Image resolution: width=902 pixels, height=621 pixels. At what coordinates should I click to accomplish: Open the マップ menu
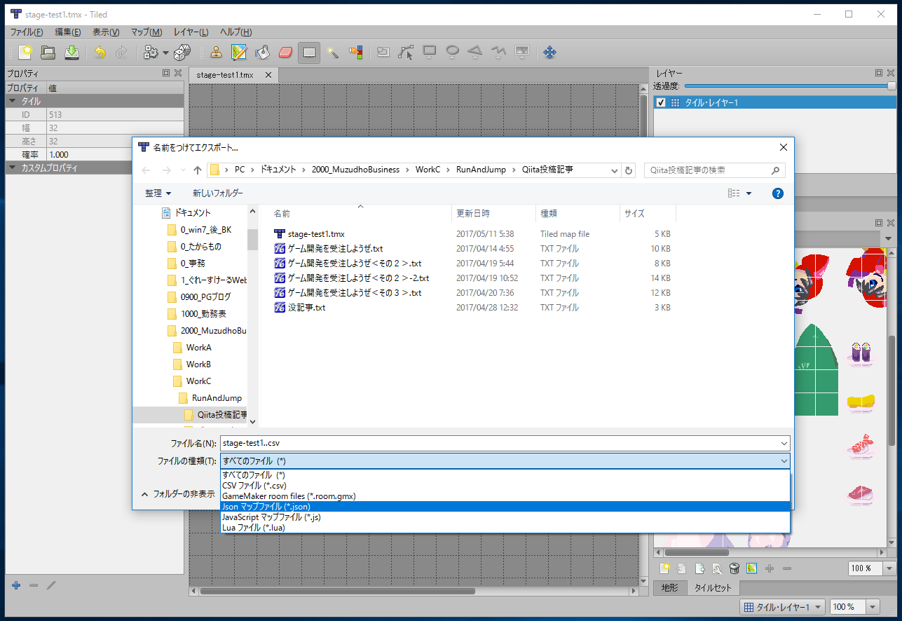click(145, 32)
